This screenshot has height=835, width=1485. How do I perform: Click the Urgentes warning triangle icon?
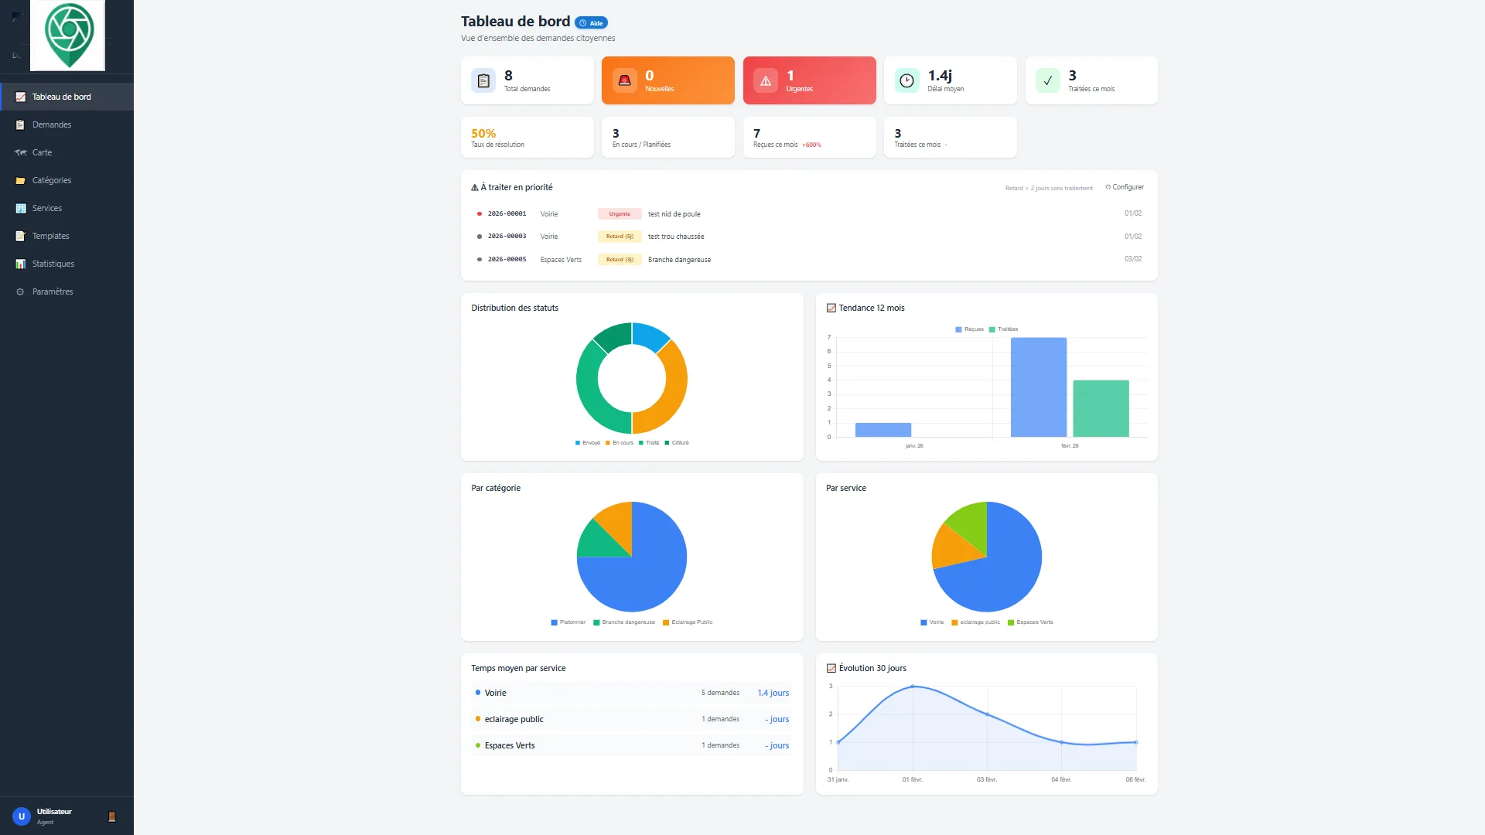tap(765, 80)
